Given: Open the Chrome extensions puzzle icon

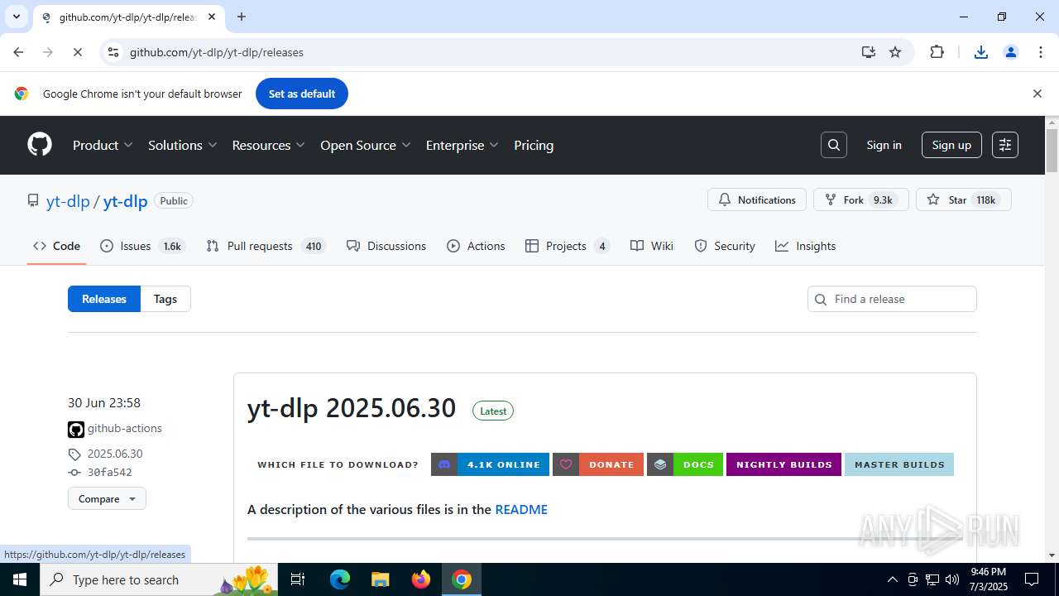Looking at the screenshot, I should 937,52.
